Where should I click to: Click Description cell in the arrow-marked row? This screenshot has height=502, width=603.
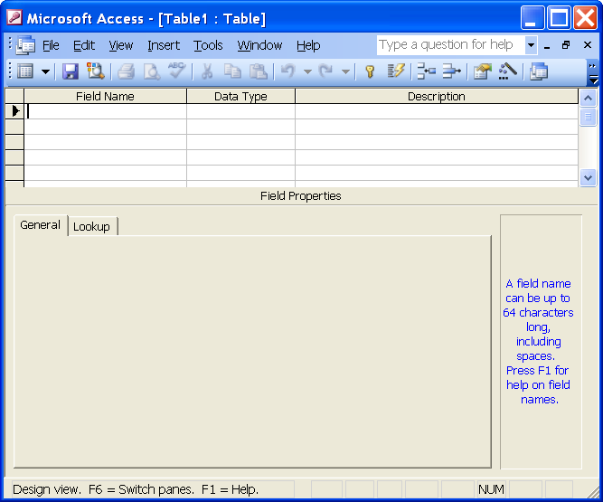pos(437,111)
